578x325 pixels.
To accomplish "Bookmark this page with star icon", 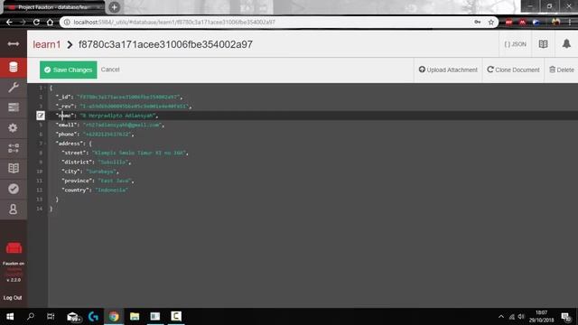I will pos(491,22).
